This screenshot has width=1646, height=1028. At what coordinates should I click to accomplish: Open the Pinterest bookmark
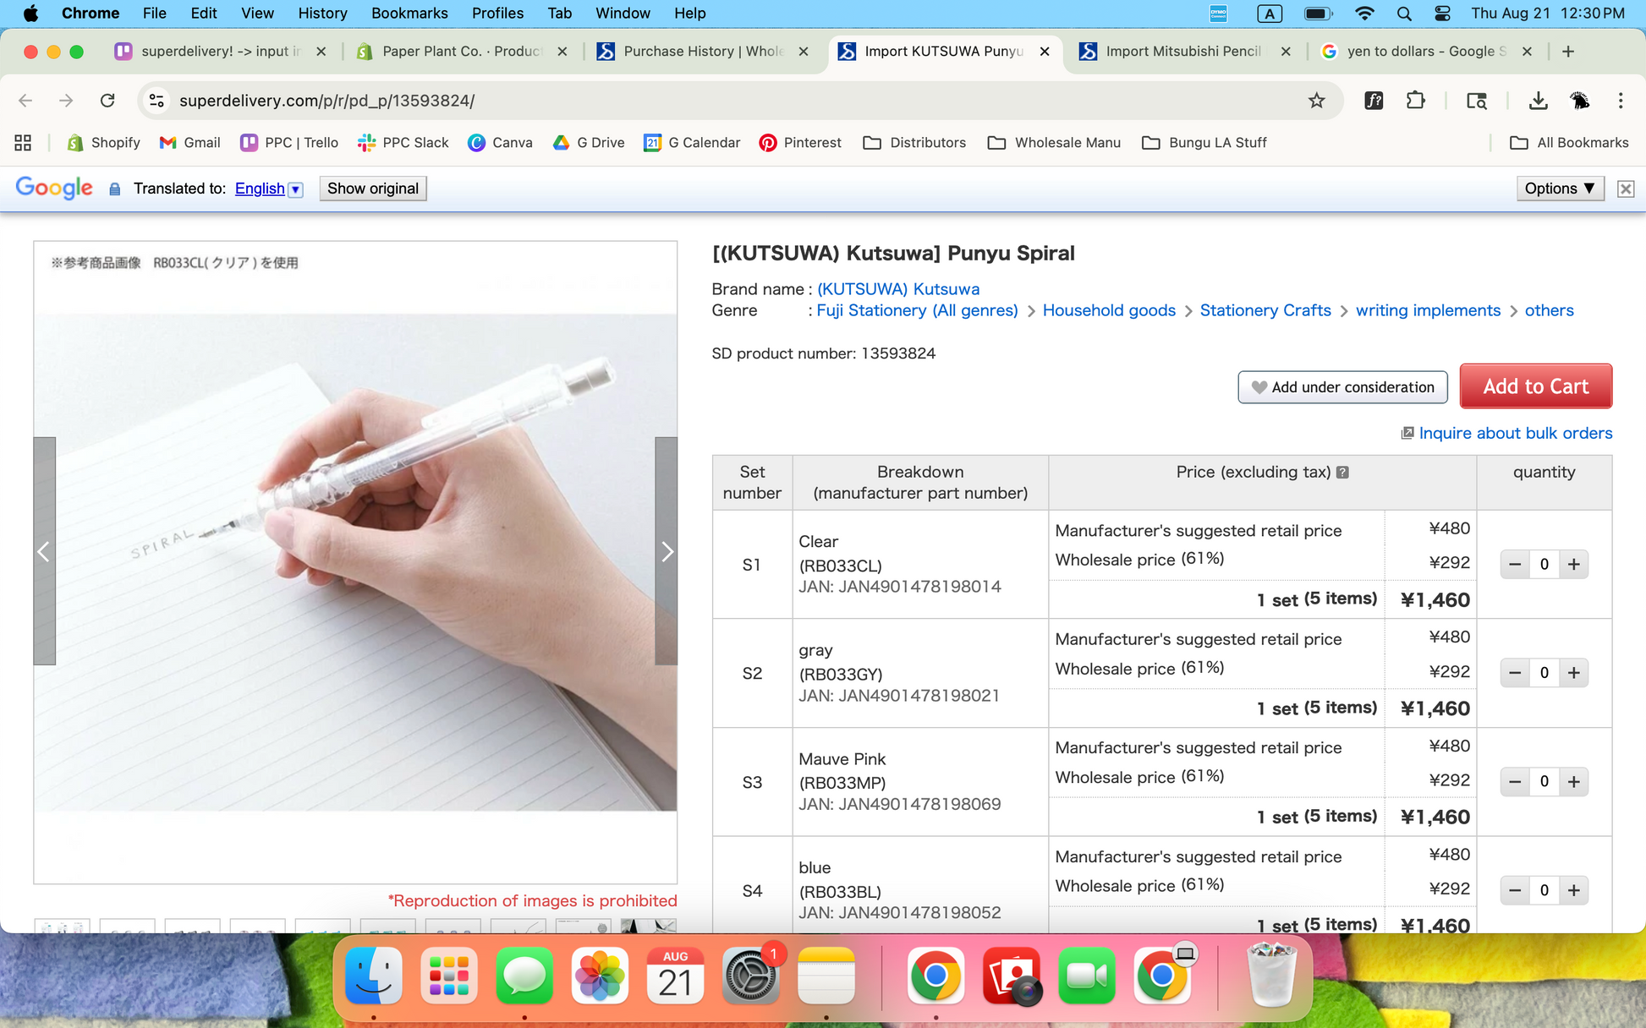[x=799, y=143]
